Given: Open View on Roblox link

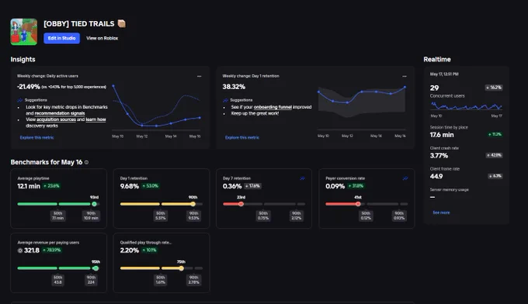Looking at the screenshot, I should [102, 38].
